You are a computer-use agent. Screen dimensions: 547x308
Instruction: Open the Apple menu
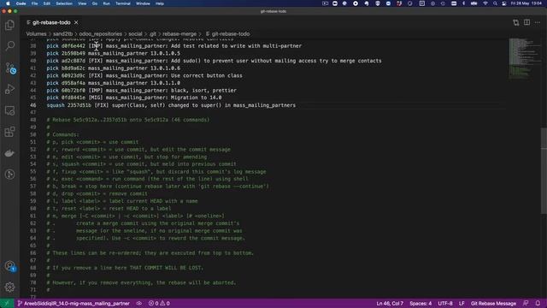pos(8,3)
